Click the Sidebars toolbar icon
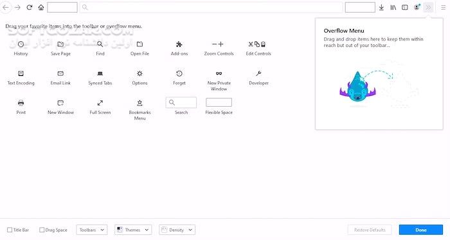 (404, 8)
